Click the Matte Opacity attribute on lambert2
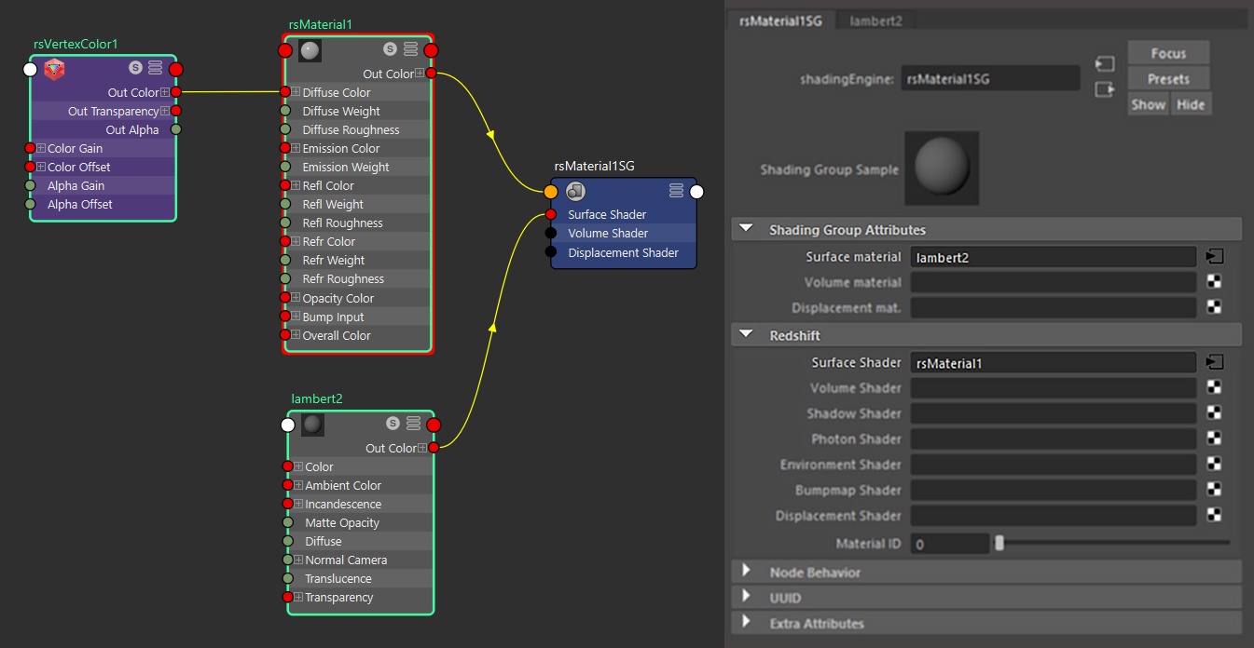This screenshot has height=648, width=1254. 342,522
